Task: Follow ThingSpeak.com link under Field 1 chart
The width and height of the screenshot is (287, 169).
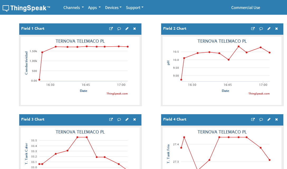Action: (x=117, y=93)
